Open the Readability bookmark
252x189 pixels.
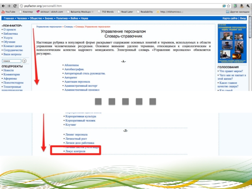(145, 12)
